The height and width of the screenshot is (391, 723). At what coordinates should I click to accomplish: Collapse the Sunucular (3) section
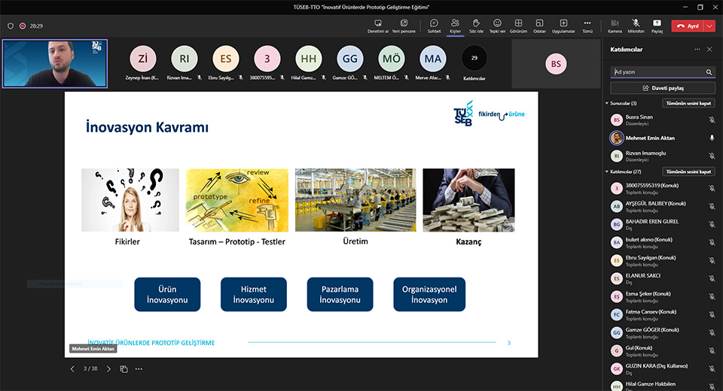(x=607, y=103)
